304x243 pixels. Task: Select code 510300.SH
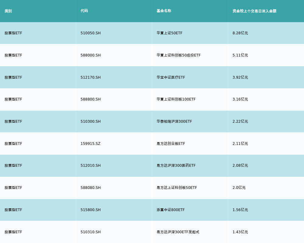tap(91, 122)
